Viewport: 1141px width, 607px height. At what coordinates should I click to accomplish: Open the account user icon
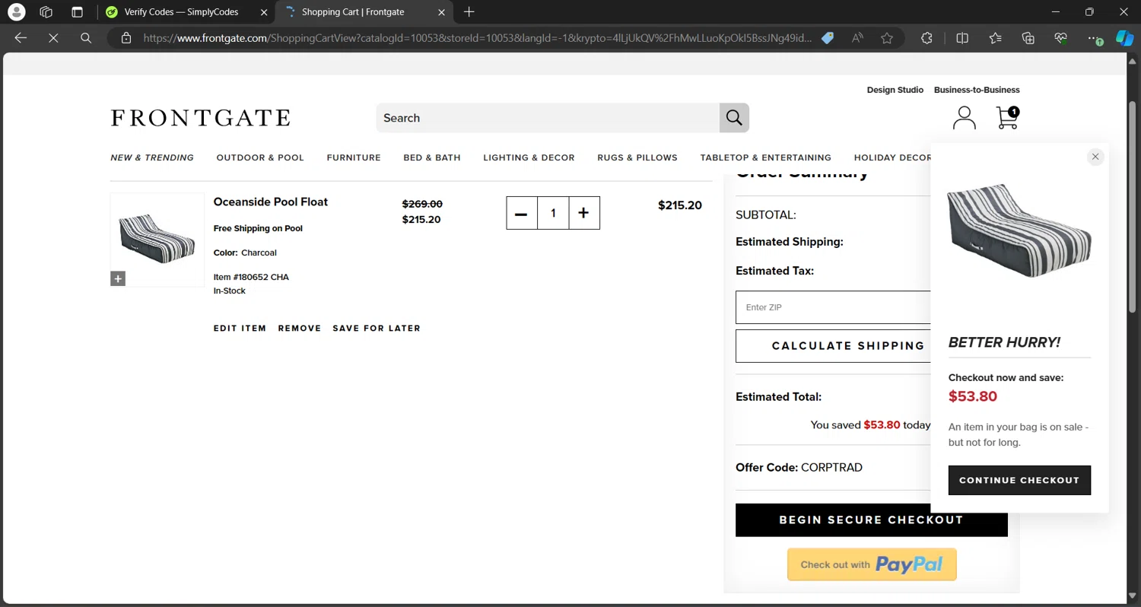(964, 118)
